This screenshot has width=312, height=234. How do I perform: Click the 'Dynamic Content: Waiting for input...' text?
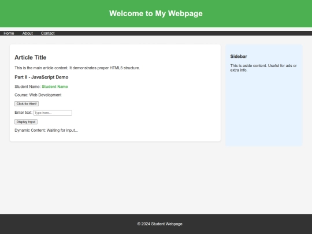click(x=46, y=131)
